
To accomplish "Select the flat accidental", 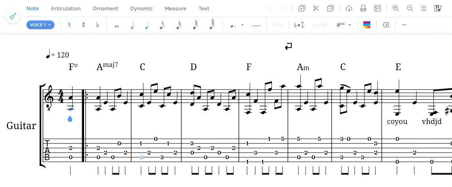I will coord(98,25).
